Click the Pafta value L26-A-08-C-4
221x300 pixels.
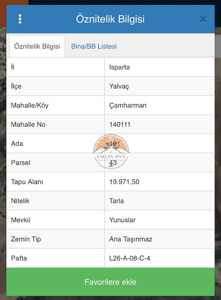coord(130,258)
